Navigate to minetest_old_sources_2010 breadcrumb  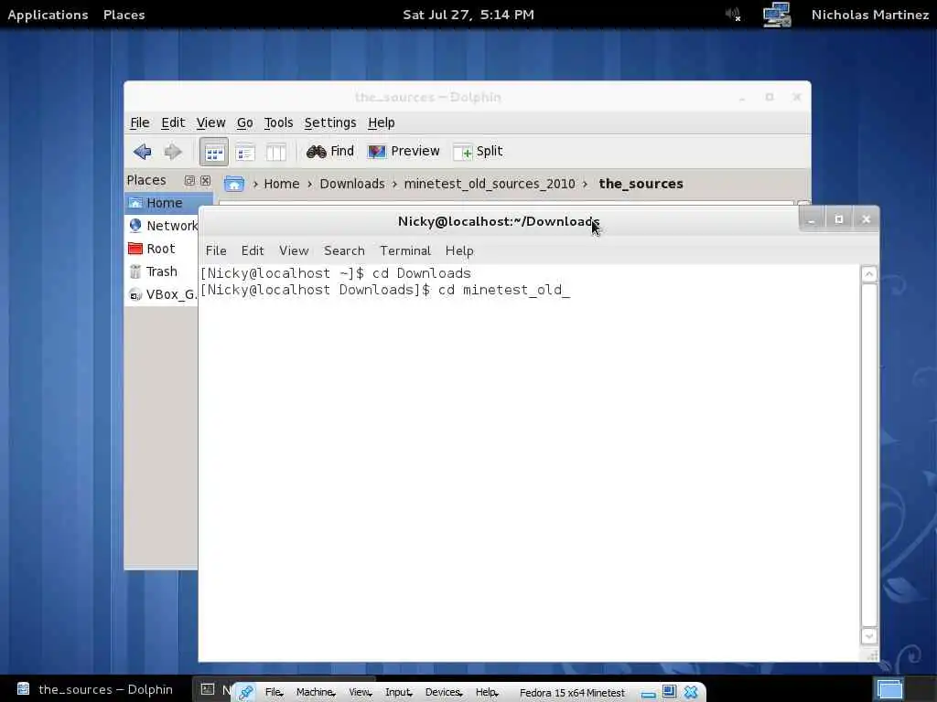tap(490, 184)
